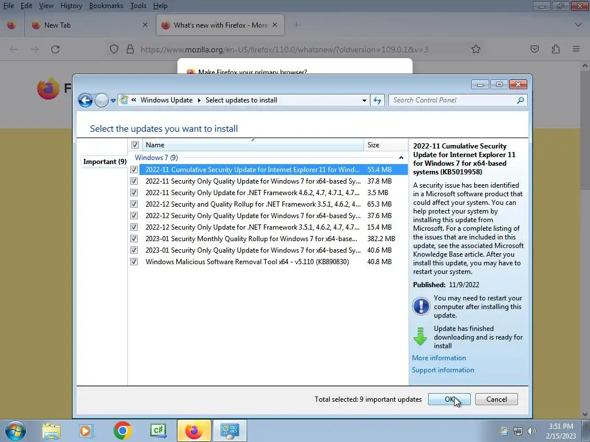The height and width of the screenshot is (442, 590).
Task: Open the breadcrumb arrow after Windows Update
Action: point(199,100)
